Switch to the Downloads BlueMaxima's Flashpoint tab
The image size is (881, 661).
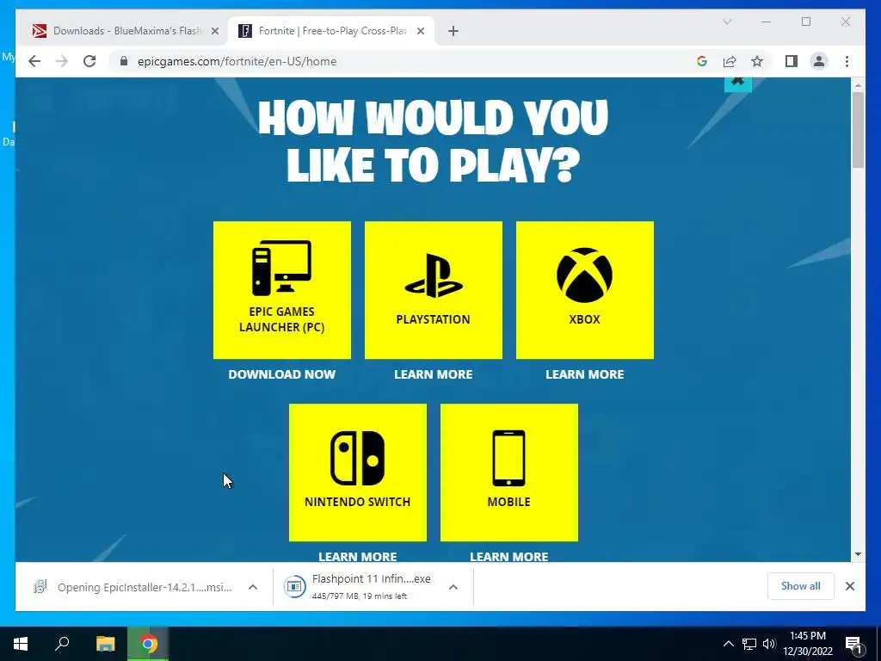126,31
